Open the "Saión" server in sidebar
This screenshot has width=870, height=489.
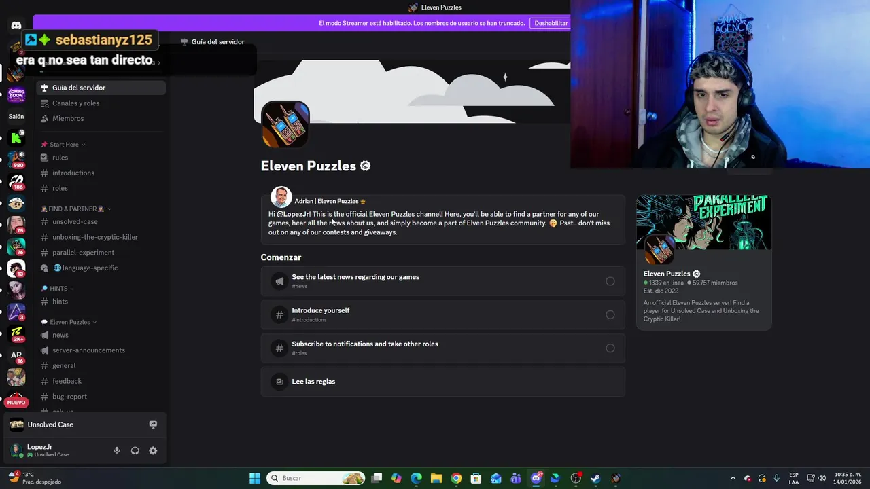(16, 116)
